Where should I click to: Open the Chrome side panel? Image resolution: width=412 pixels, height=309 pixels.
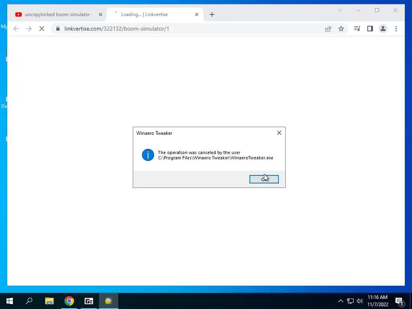[370, 29]
